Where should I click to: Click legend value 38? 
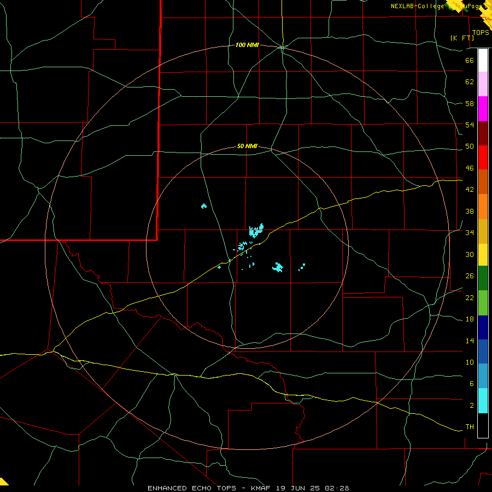click(470, 211)
